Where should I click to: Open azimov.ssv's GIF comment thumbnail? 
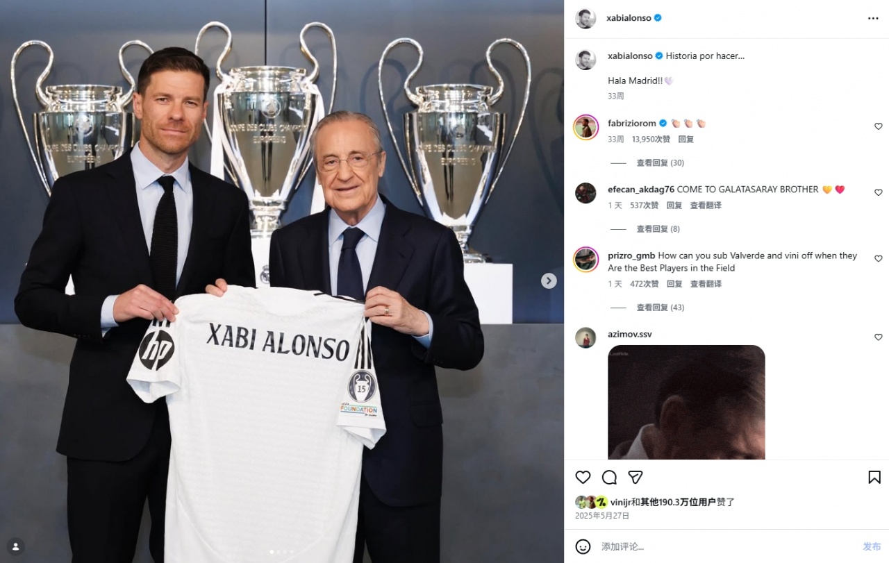point(686,402)
